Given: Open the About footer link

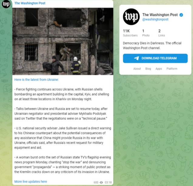Looking at the screenshot, I should point(137,69).
